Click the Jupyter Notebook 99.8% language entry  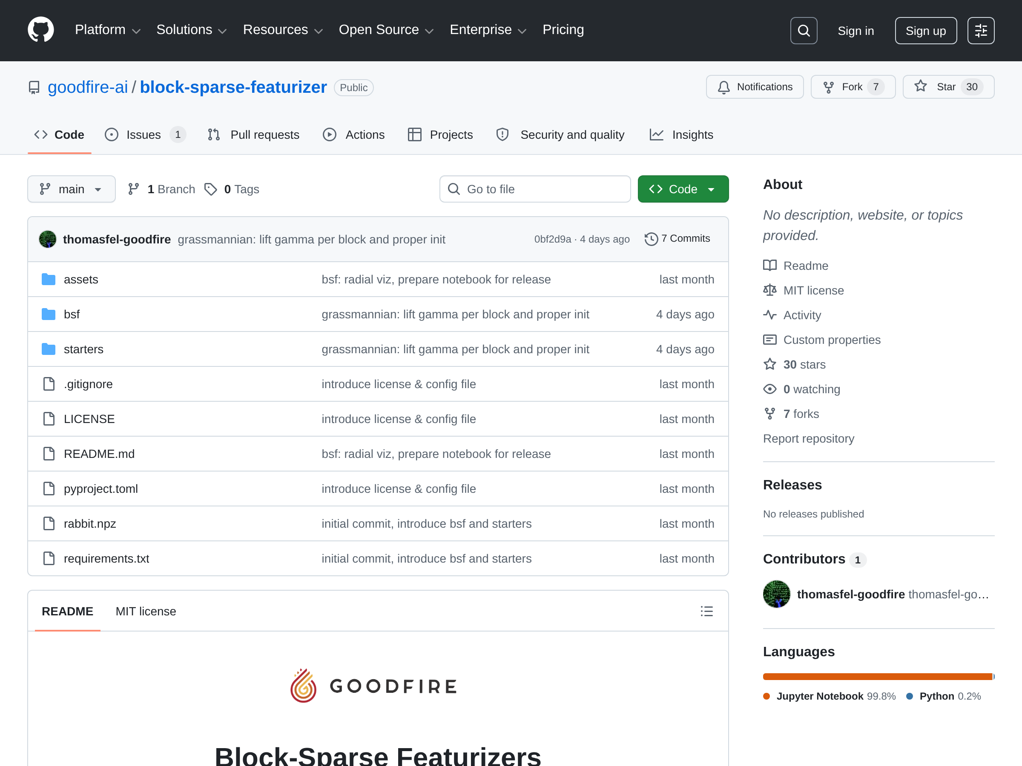click(830, 696)
